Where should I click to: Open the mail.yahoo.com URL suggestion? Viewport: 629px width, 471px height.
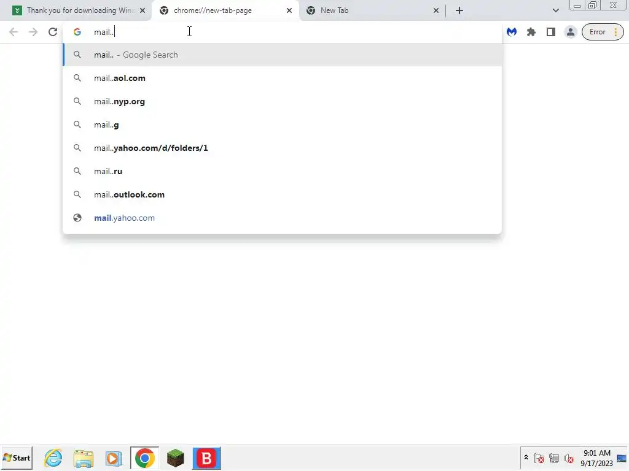(x=283, y=218)
